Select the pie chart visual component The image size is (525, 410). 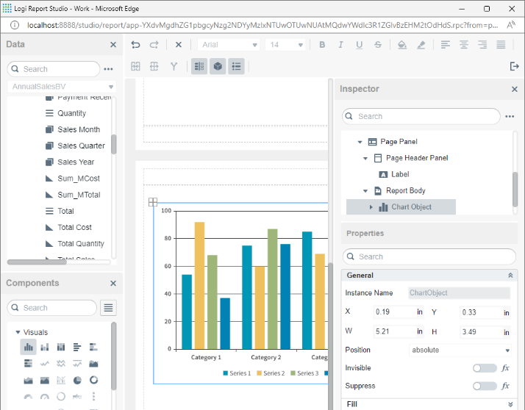(77, 380)
